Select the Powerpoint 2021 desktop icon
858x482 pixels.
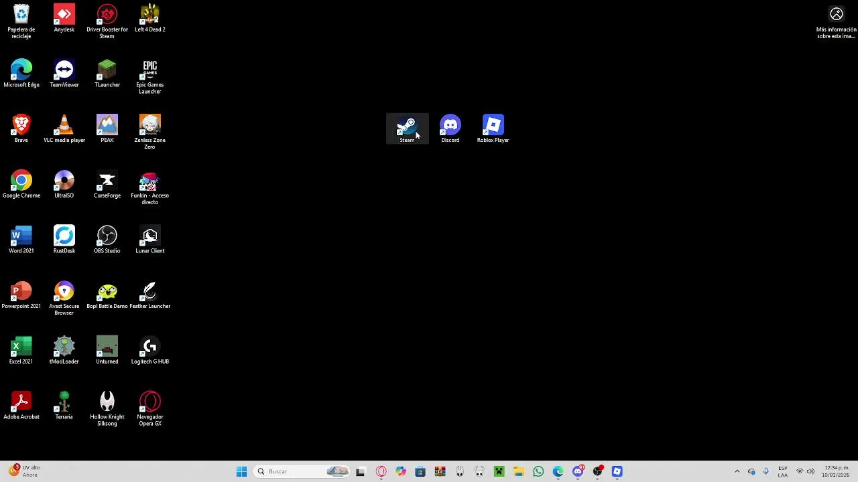[21, 295]
